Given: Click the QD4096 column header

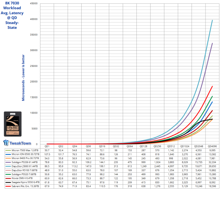Looking at the screenshot, I should (212, 146).
